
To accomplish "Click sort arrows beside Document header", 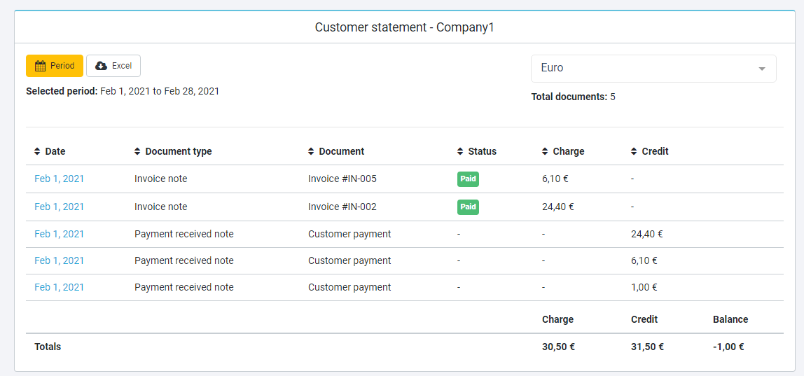I will click(311, 151).
